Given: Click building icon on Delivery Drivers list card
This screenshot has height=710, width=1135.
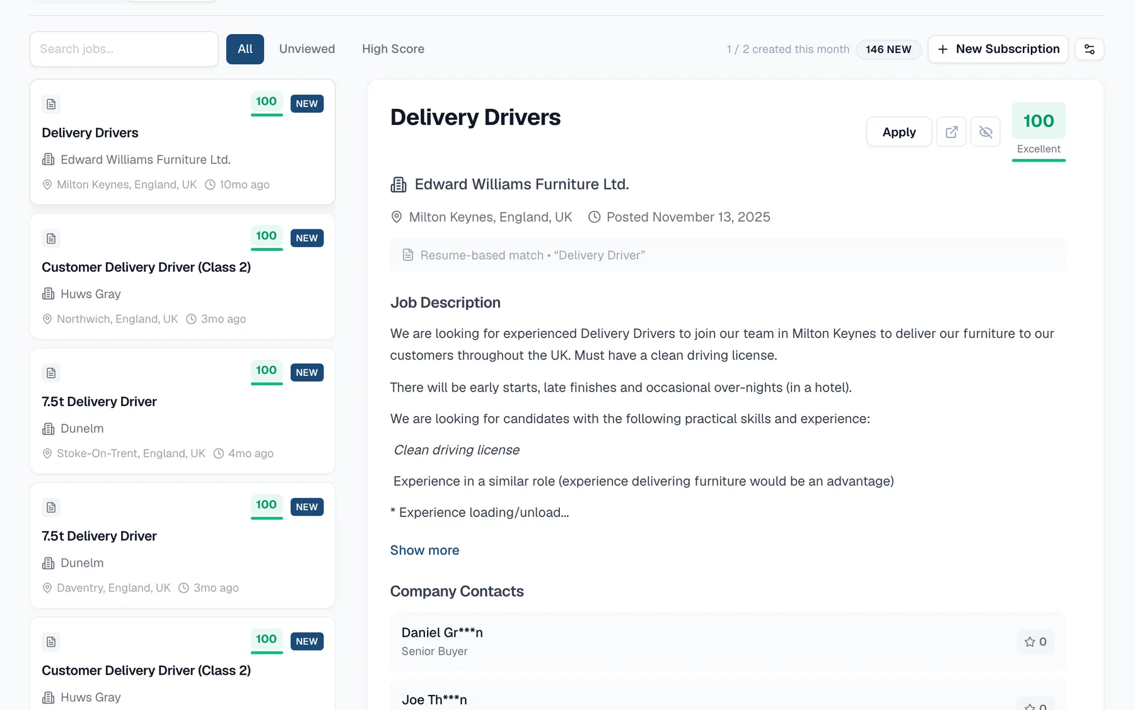Looking at the screenshot, I should click(x=49, y=160).
